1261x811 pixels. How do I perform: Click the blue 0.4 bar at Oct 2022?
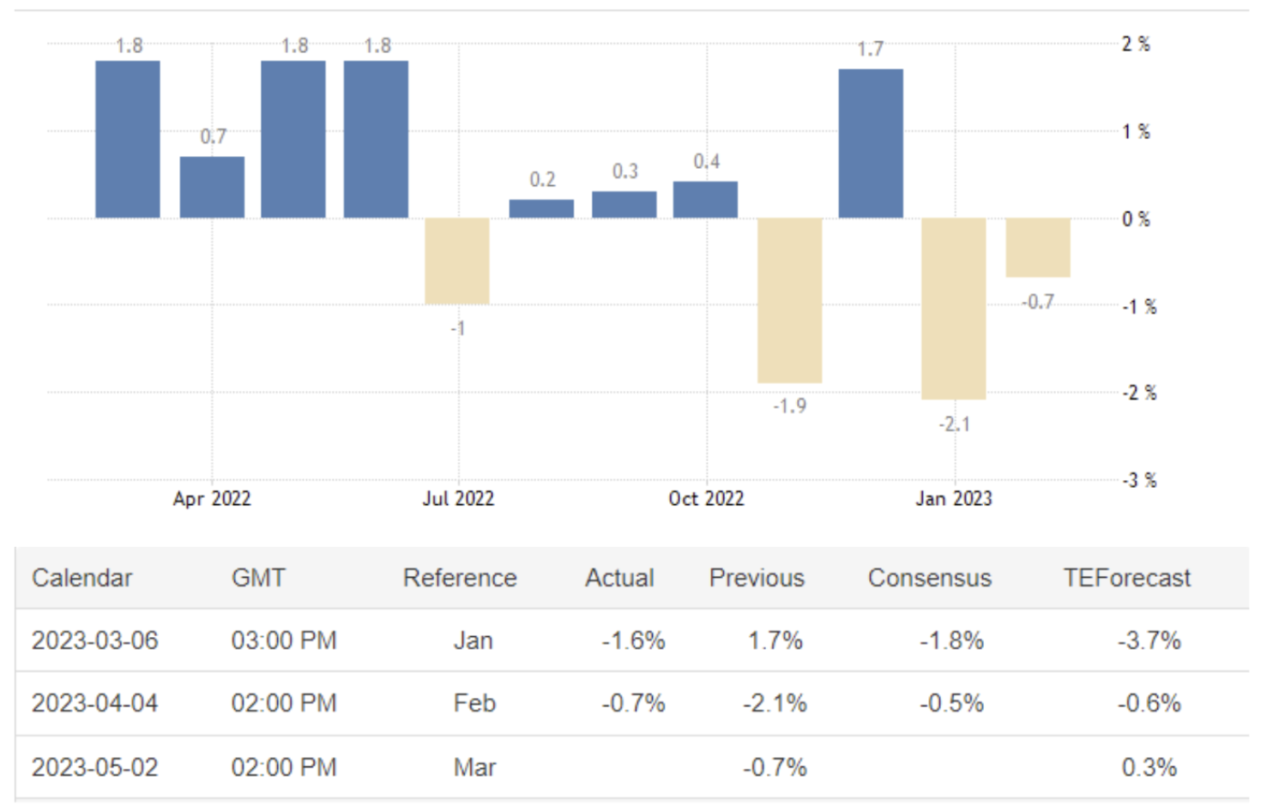click(705, 200)
